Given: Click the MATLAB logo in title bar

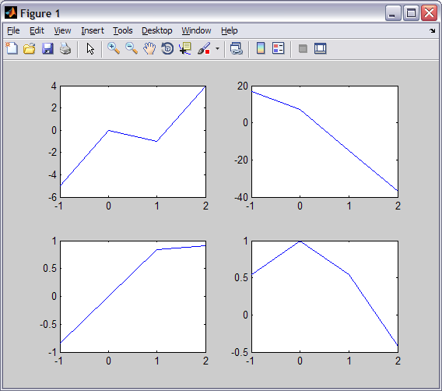Looking at the screenshot, I should 11,13.
